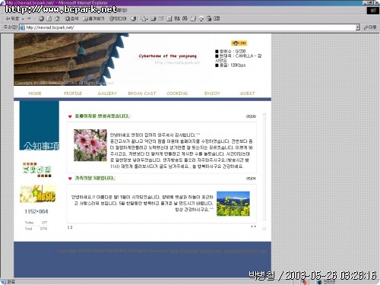The image size is (380, 285).
Task: Click the 완료 status bar text
Action: pyautogui.click(x=11, y=282)
